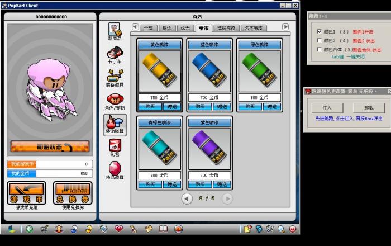Image resolution: width=391 pixels, height=246 pixels.
Task: Click 卸载 unload button in color changer
Action: pyautogui.click(x=369, y=108)
